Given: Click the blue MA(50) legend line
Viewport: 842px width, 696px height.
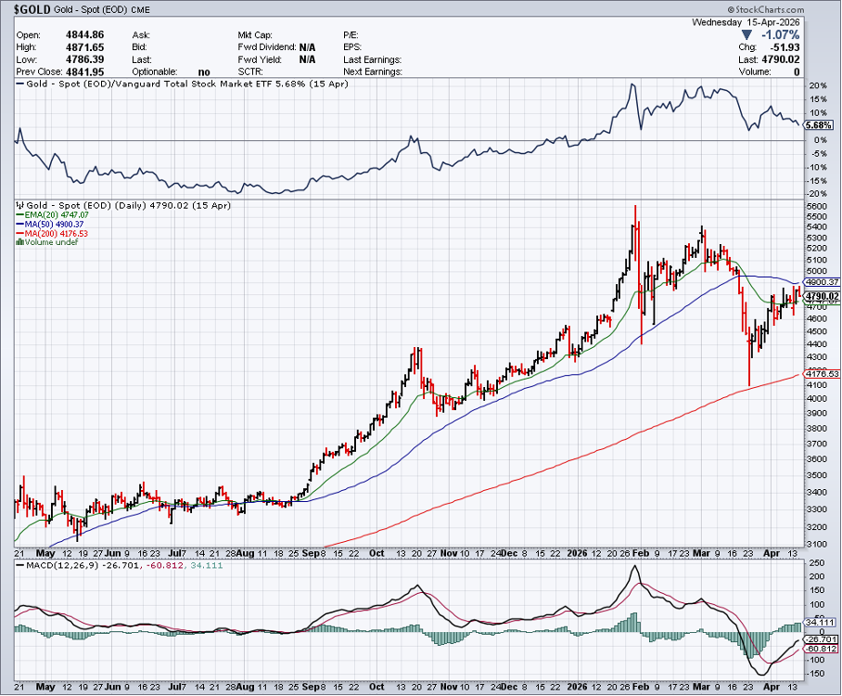Looking at the screenshot, I should 19,224.
